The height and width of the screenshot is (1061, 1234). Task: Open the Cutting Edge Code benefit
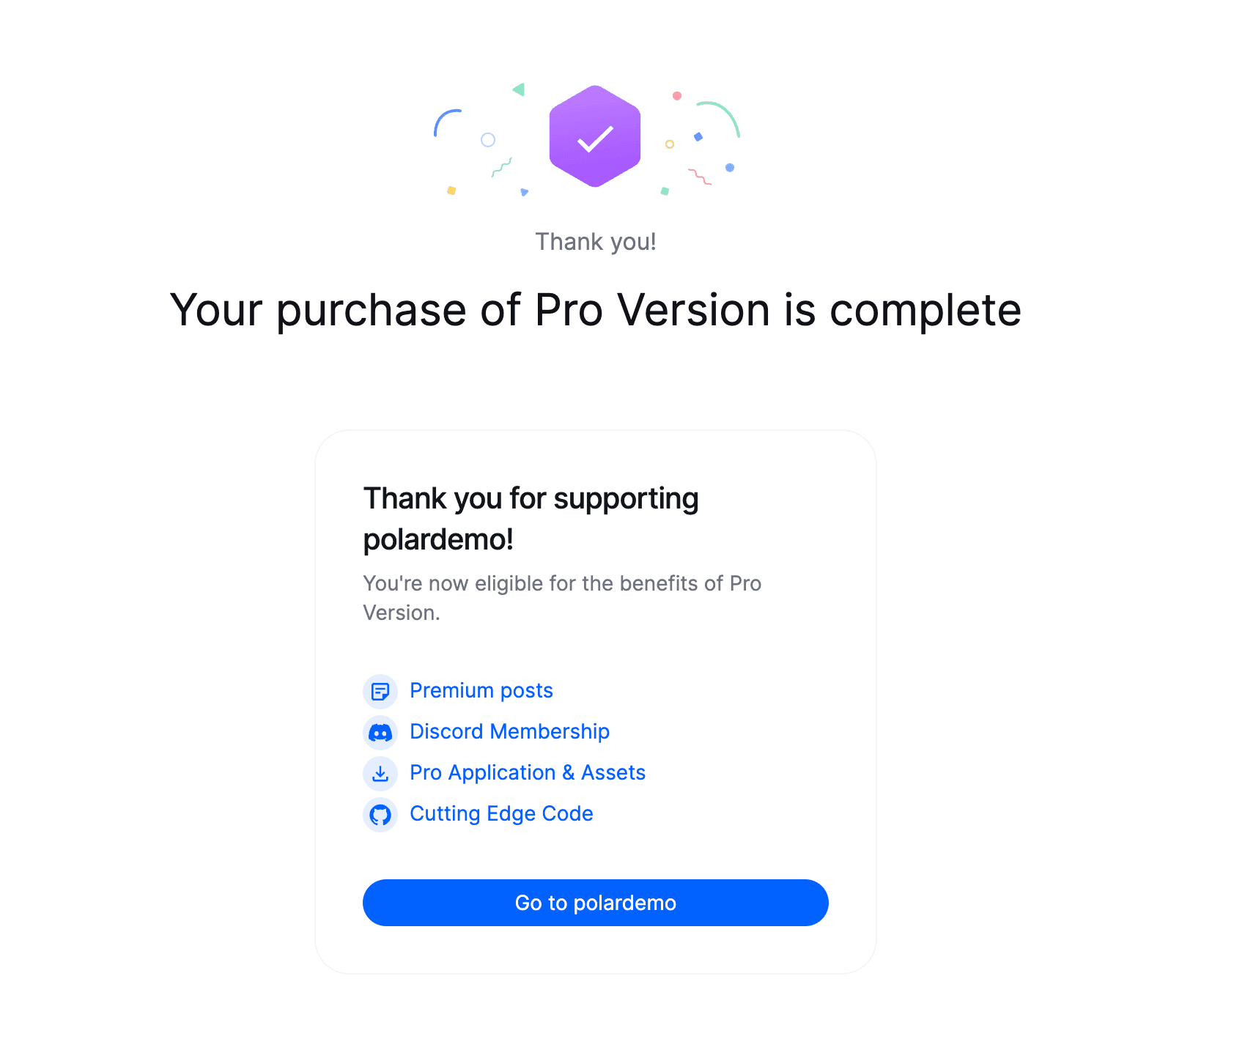point(501,813)
